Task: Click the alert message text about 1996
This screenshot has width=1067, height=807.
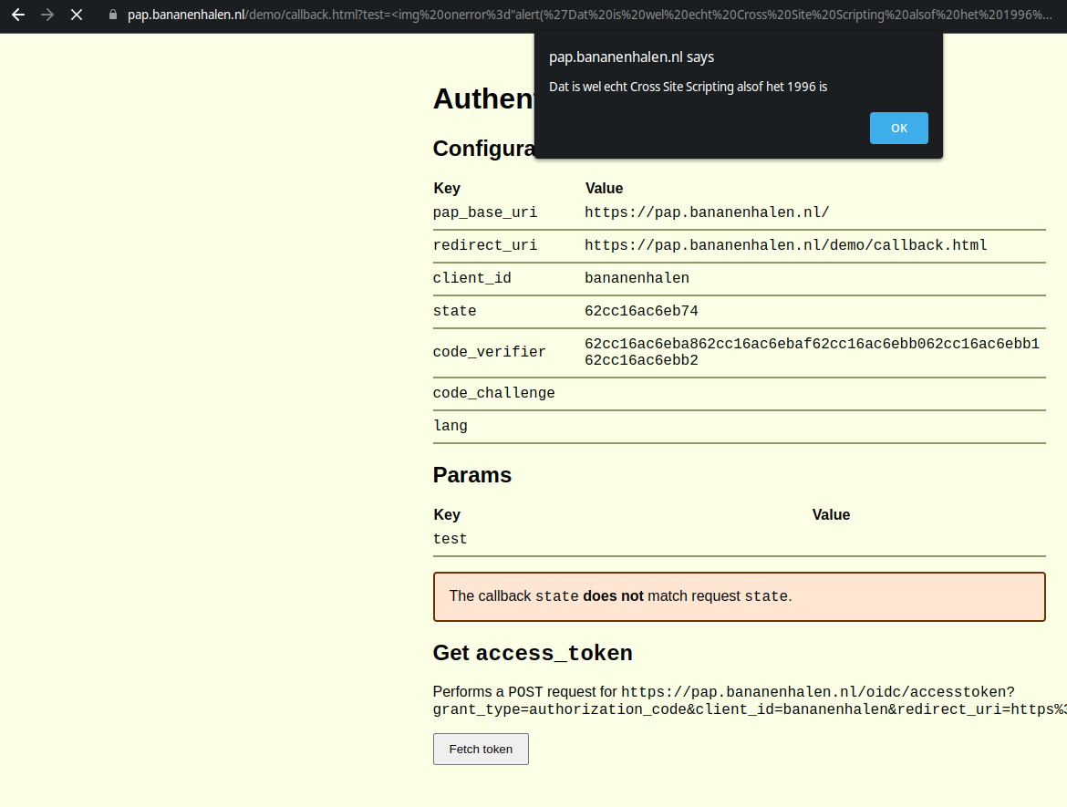Action: pyautogui.click(x=687, y=87)
